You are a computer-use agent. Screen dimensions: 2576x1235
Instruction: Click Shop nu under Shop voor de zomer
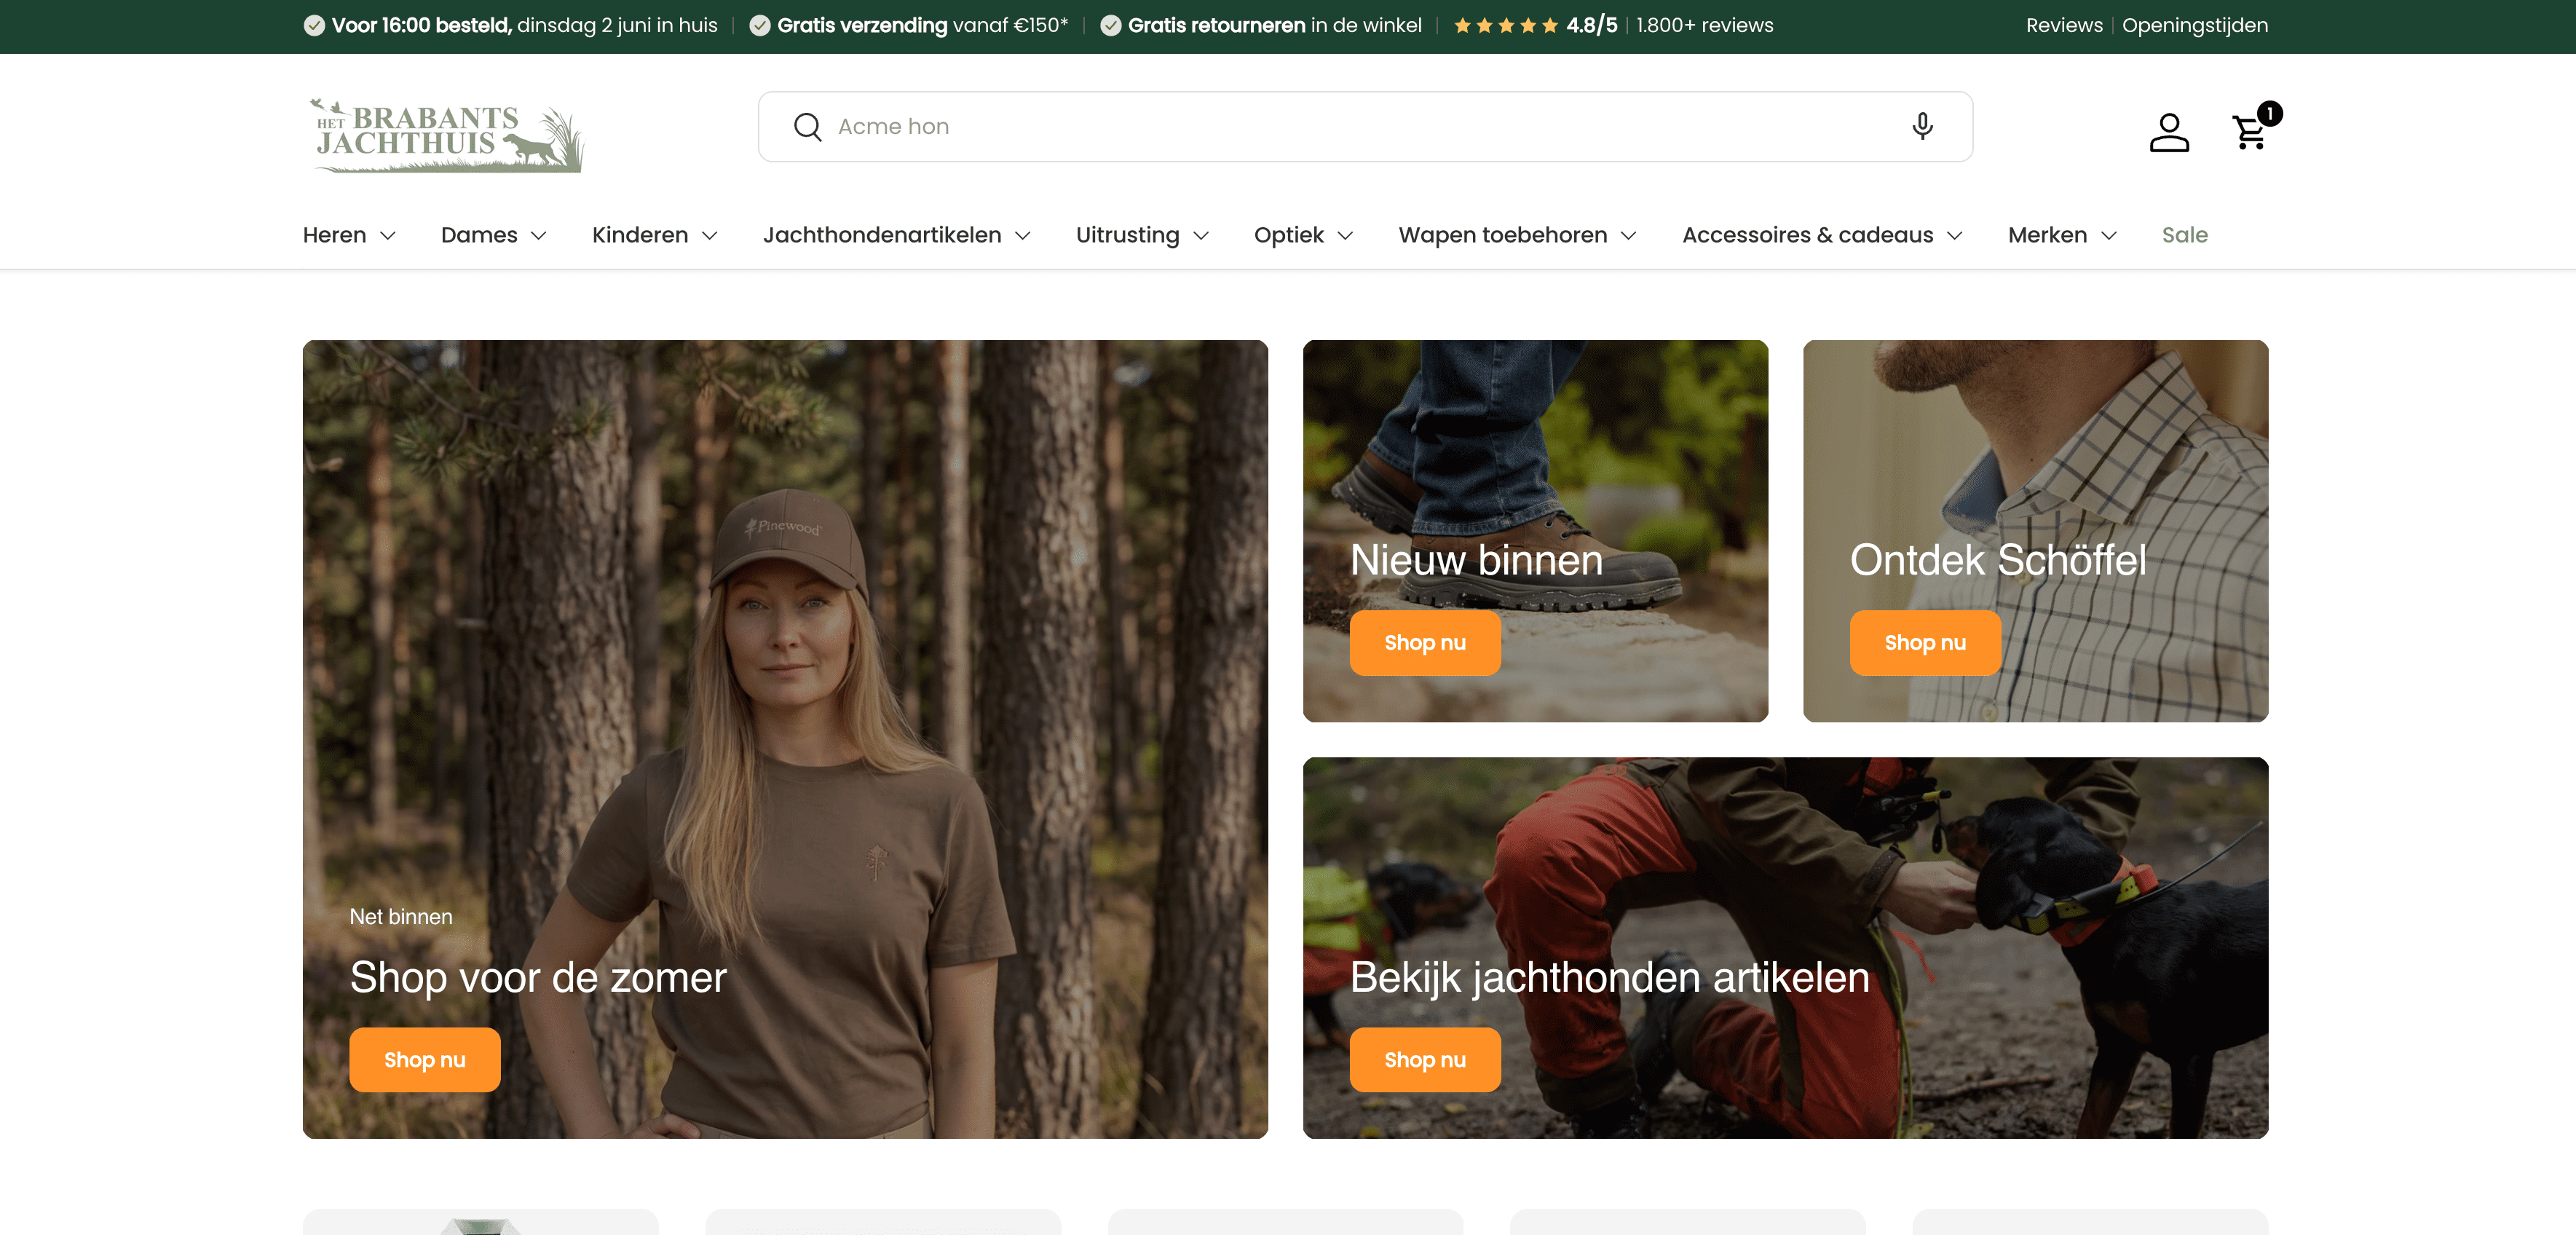(x=424, y=1059)
